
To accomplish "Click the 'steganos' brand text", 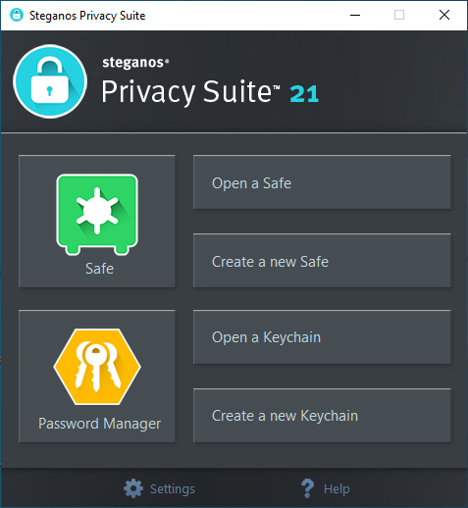I will point(135,63).
